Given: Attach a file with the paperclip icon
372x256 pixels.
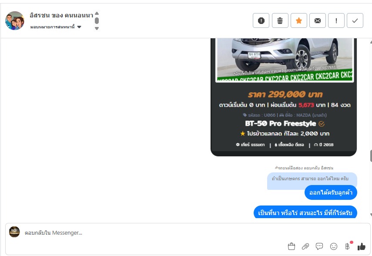Looking at the screenshot, I should [305, 246].
